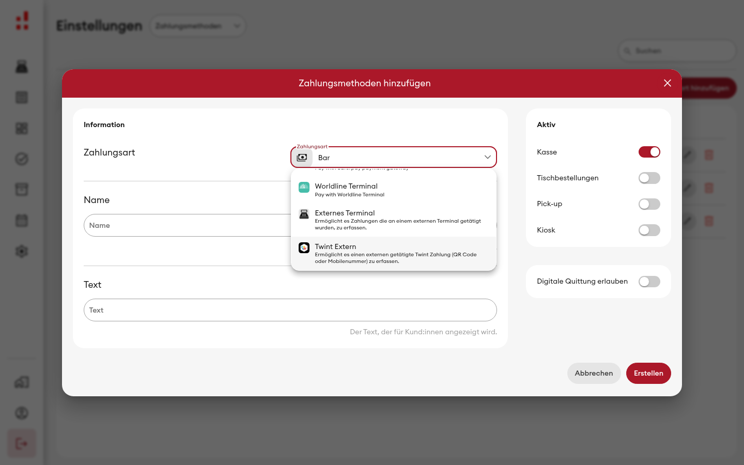Click the topmost trash icon in the background list
The image size is (744, 465).
tap(709, 155)
